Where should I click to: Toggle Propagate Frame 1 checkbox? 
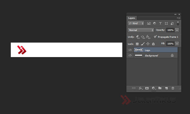[x=155, y=37]
